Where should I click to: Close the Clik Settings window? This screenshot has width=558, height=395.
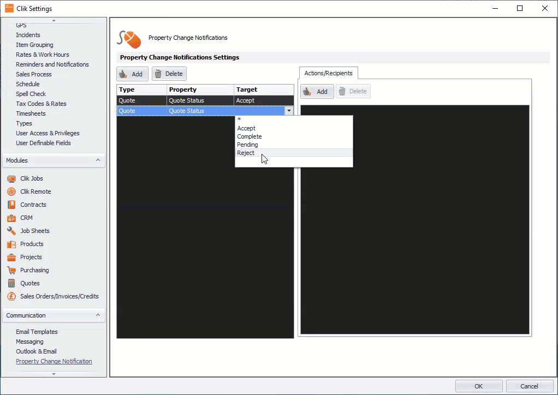[545, 8]
